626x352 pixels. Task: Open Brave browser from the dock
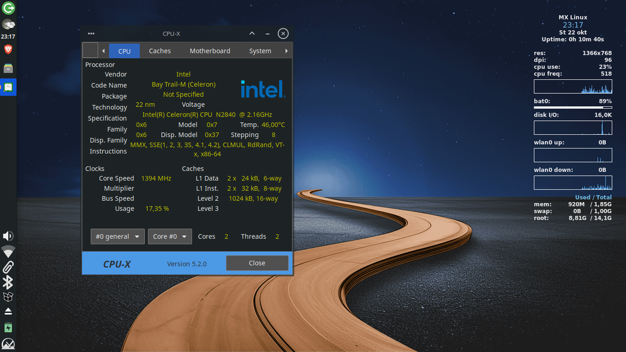[8, 49]
